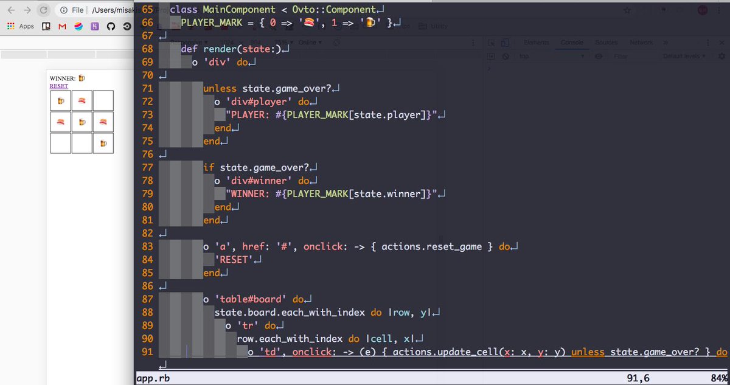This screenshot has width=730, height=385.
Task: Click line number 82 in the editor gutter
Action: (147, 234)
